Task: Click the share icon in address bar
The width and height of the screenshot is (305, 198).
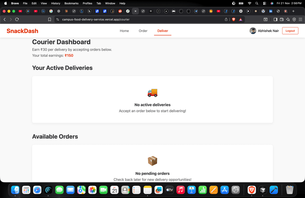Action: [x=226, y=19]
